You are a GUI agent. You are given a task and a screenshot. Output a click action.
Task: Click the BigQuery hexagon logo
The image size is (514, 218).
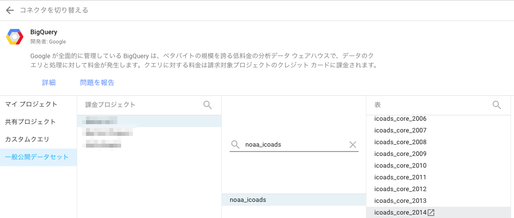click(x=15, y=36)
